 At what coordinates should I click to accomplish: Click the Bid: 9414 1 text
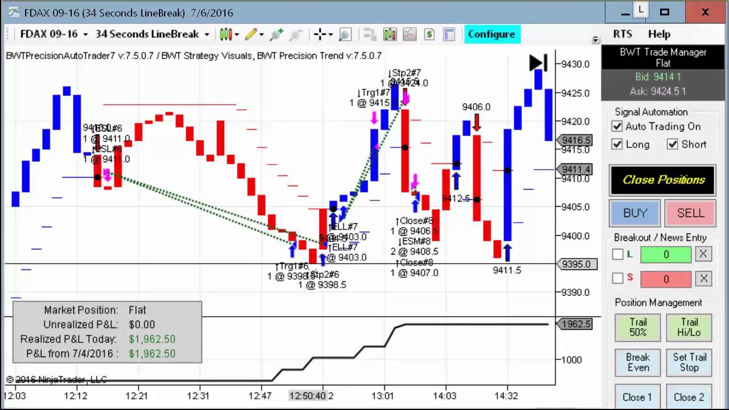click(x=658, y=77)
